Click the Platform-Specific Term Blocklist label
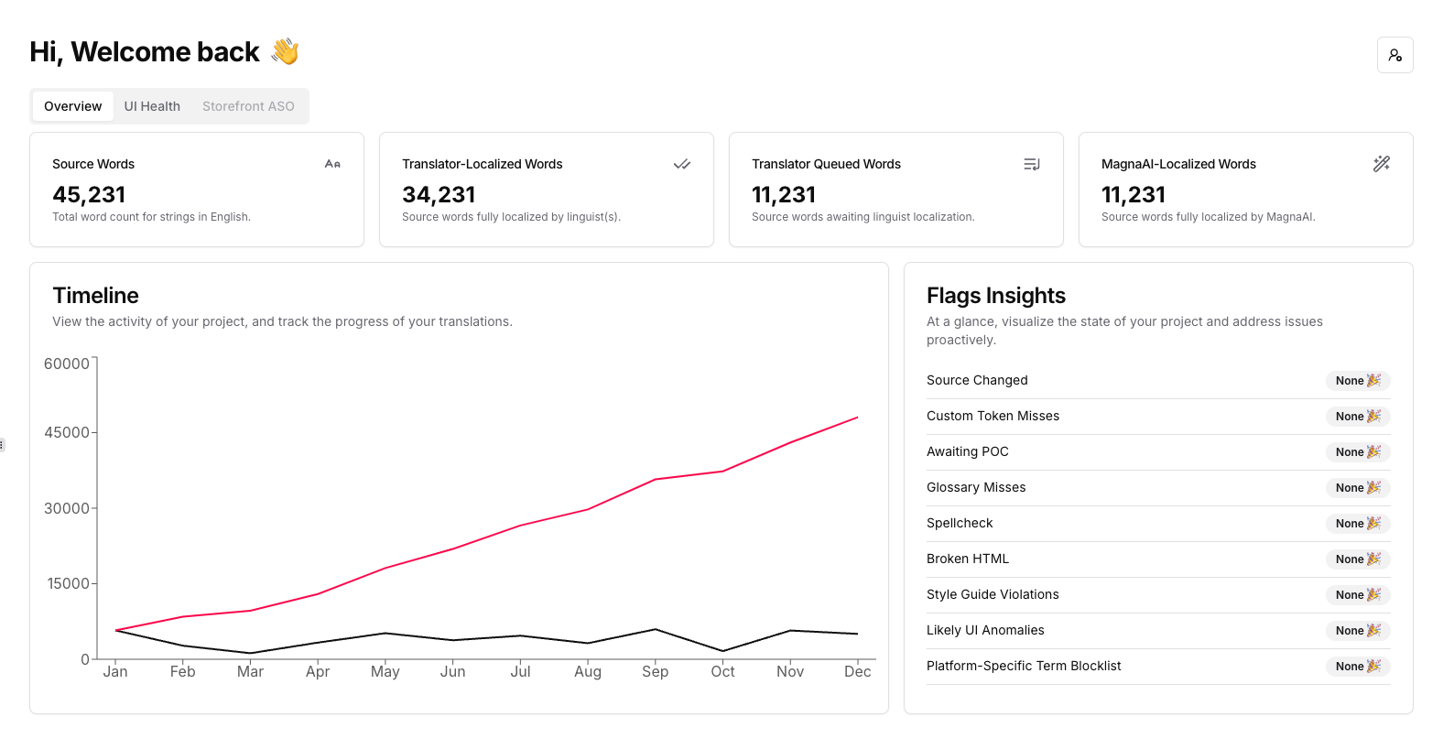This screenshot has height=749, width=1443. [x=1024, y=666]
